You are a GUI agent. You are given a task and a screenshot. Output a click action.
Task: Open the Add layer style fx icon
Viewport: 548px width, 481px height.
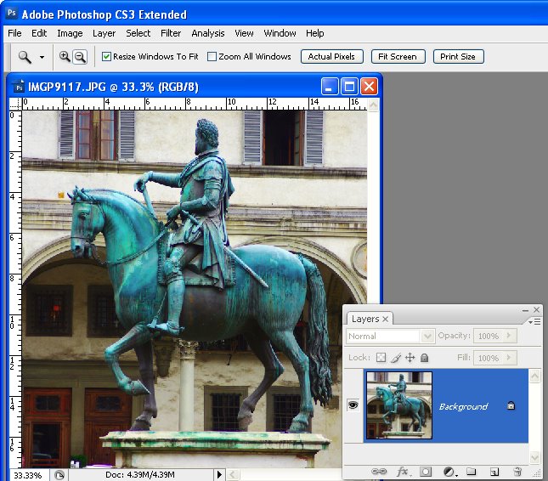pyautogui.click(x=404, y=472)
